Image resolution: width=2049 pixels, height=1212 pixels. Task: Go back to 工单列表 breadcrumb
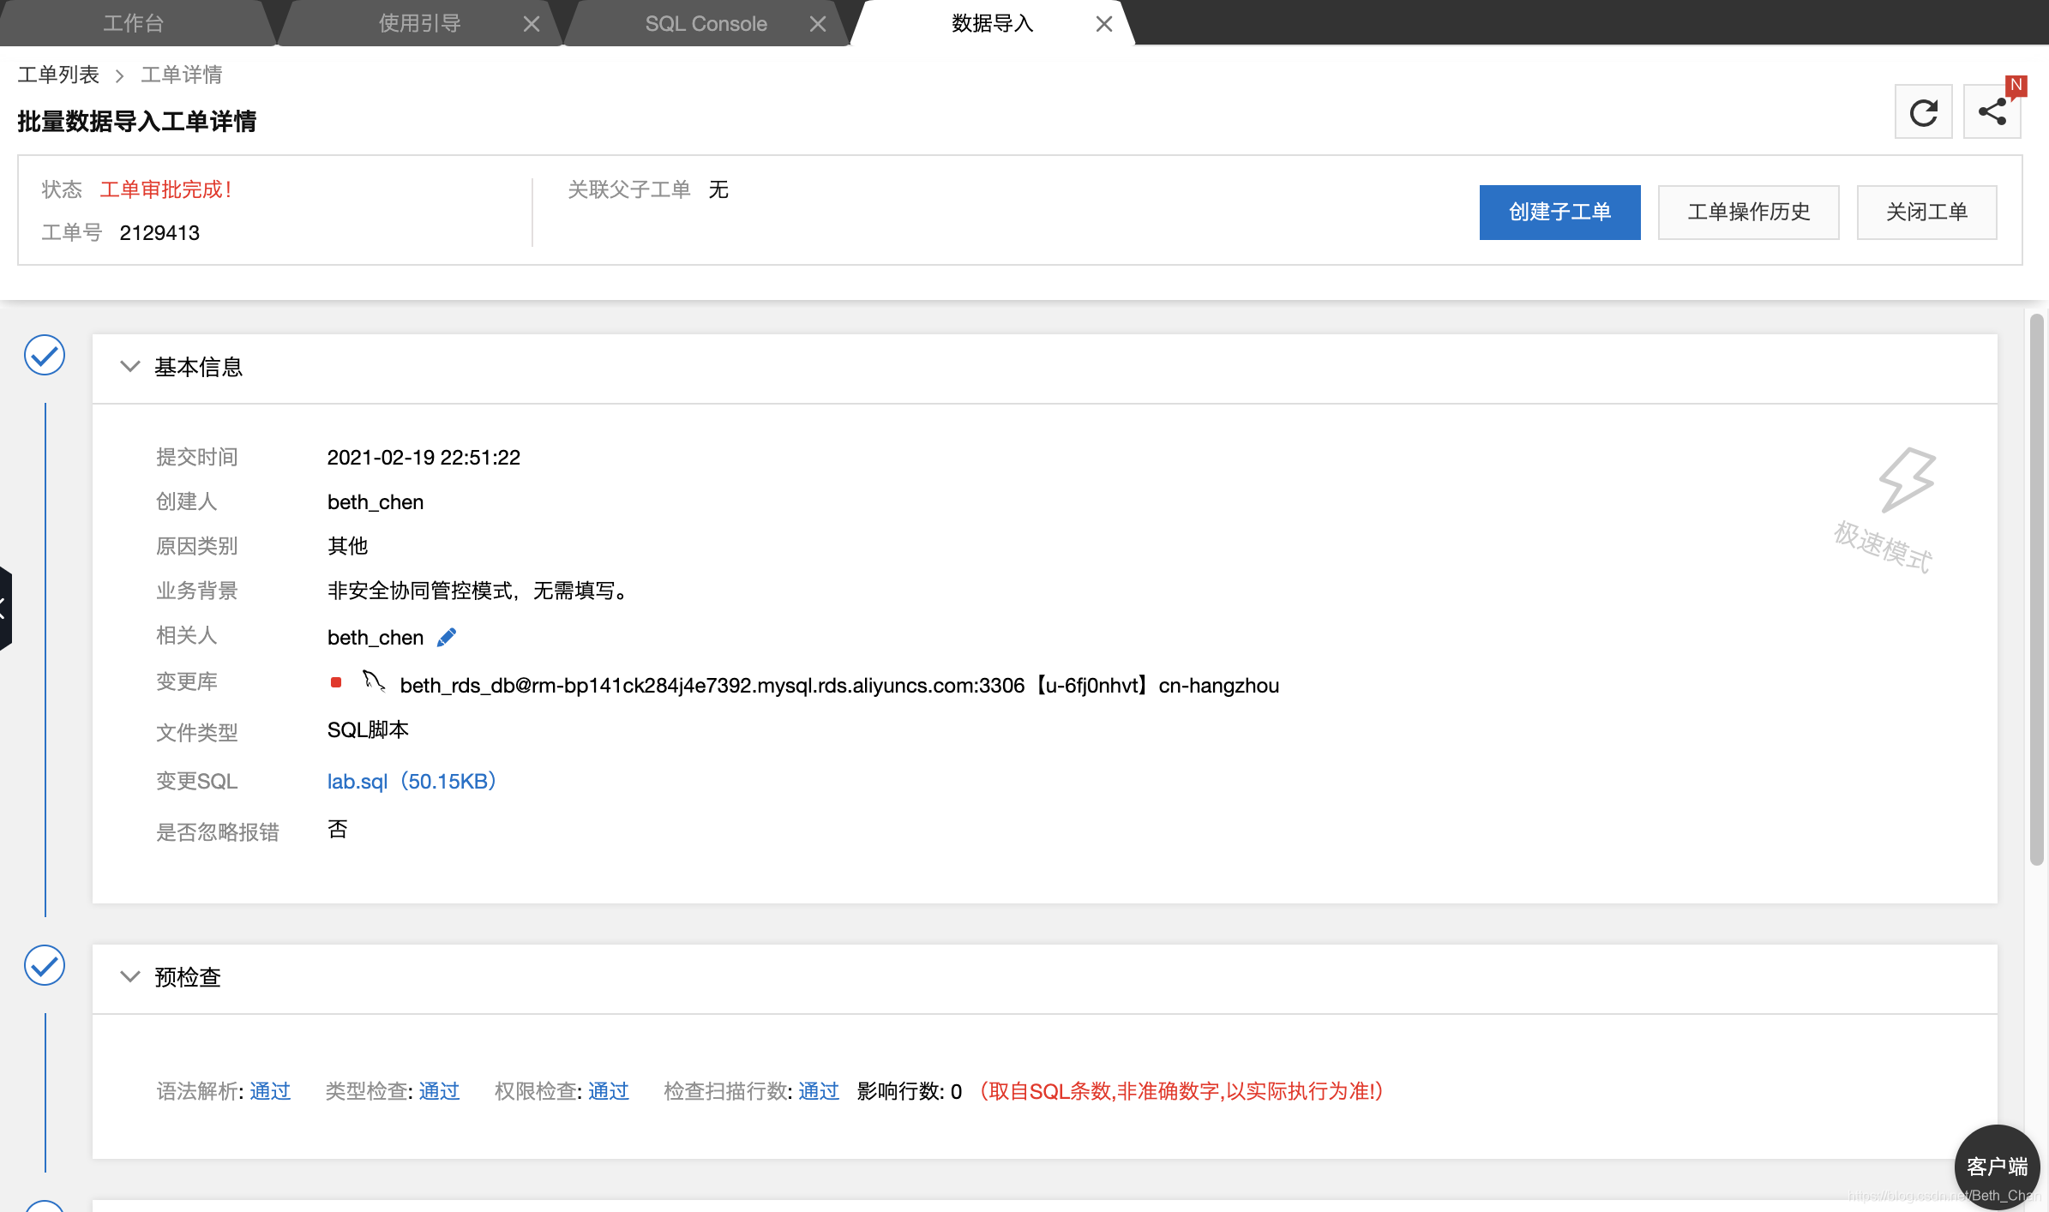point(58,75)
